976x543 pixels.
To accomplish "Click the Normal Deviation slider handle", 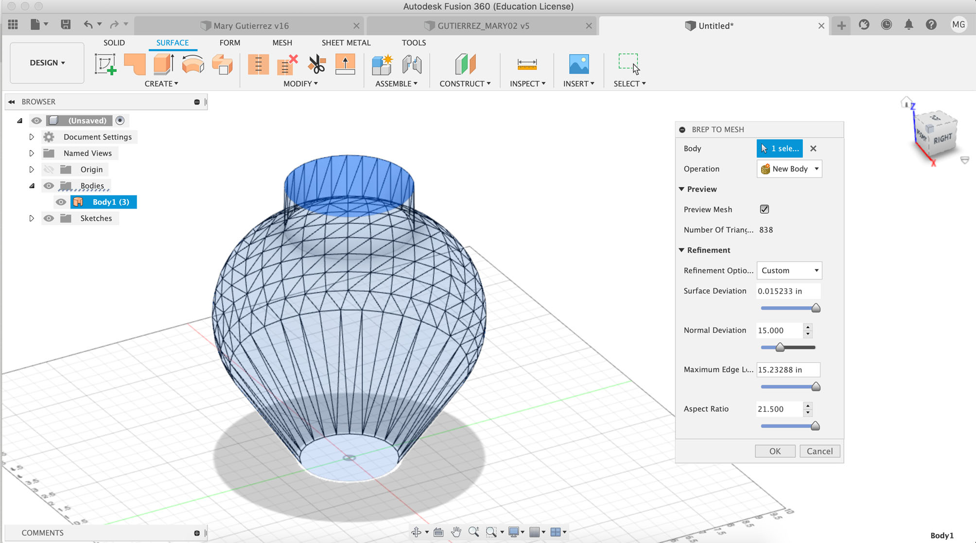I will 780,348.
